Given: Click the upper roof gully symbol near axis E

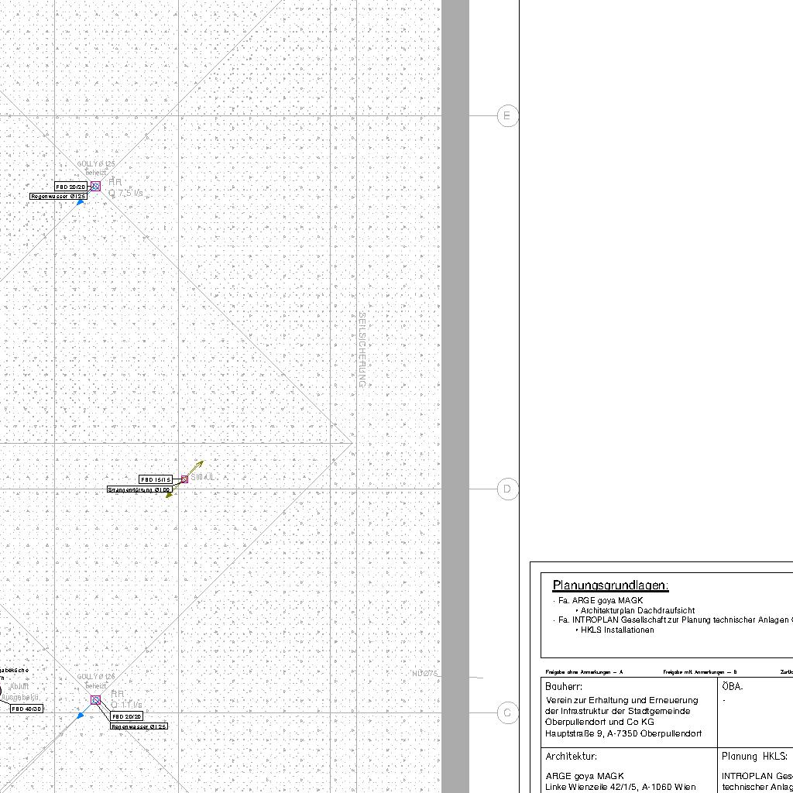Looking at the screenshot, I should 95,186.
